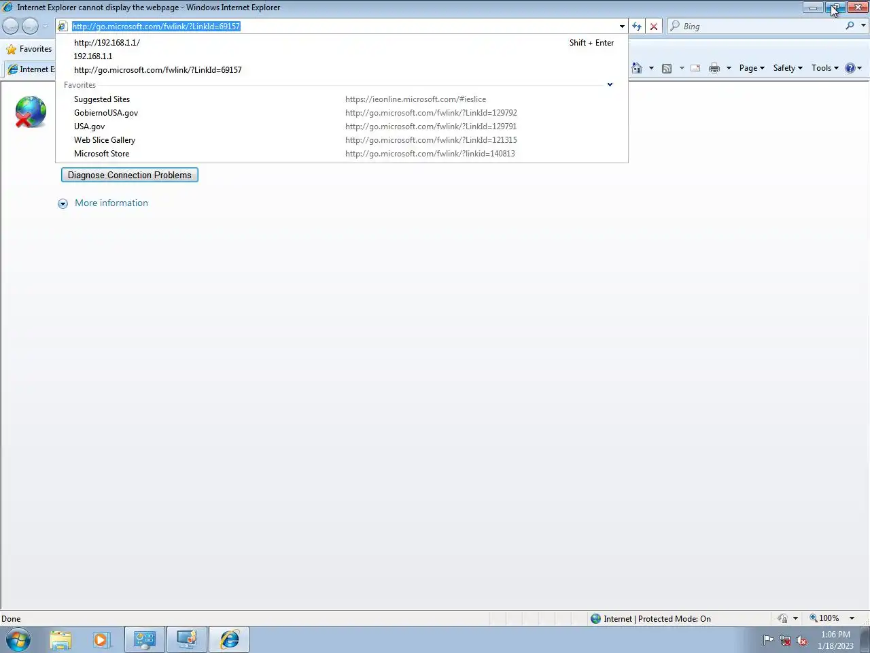
Task: Click the Print icon
Action: point(714,68)
